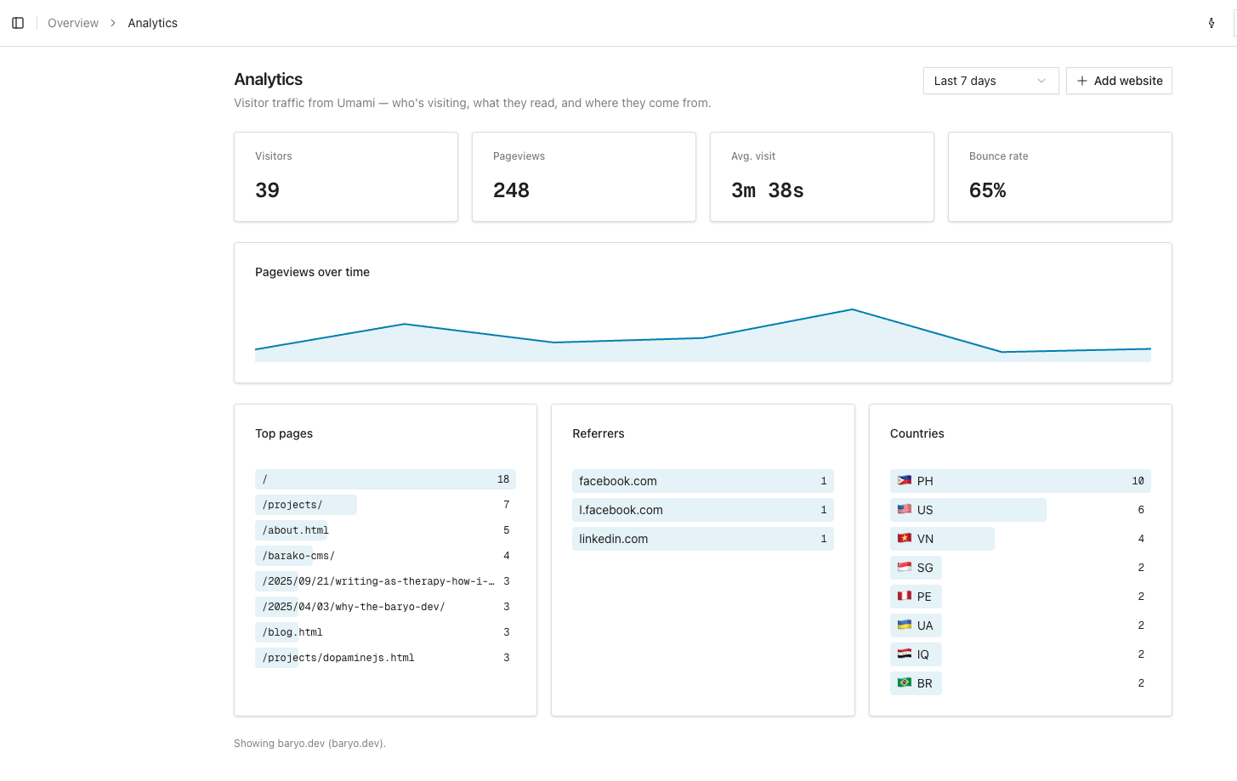Click the Referrers heading
This screenshot has width=1237, height=781.
pos(599,433)
